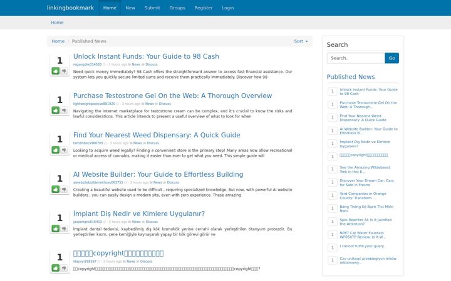Image resolution: width=451 pixels, height=281 pixels.
Task: Downvote the 'Purchase Testostrone Gel' story
Action: pos(64,110)
